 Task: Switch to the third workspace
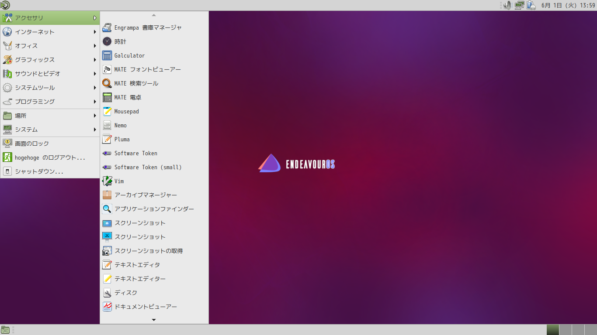[578, 330]
